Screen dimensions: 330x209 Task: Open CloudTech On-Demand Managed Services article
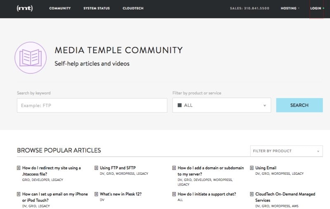[x=285, y=197]
